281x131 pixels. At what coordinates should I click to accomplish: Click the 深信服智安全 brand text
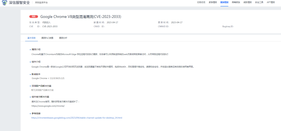pyautogui.click(x=19, y=3)
